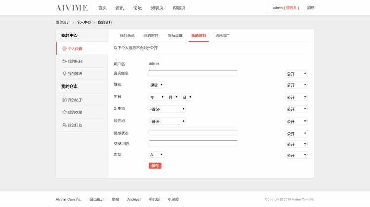The width and height of the screenshot is (370, 207).
Task: Open 首页 in the top navigation
Action: tap(102, 8)
